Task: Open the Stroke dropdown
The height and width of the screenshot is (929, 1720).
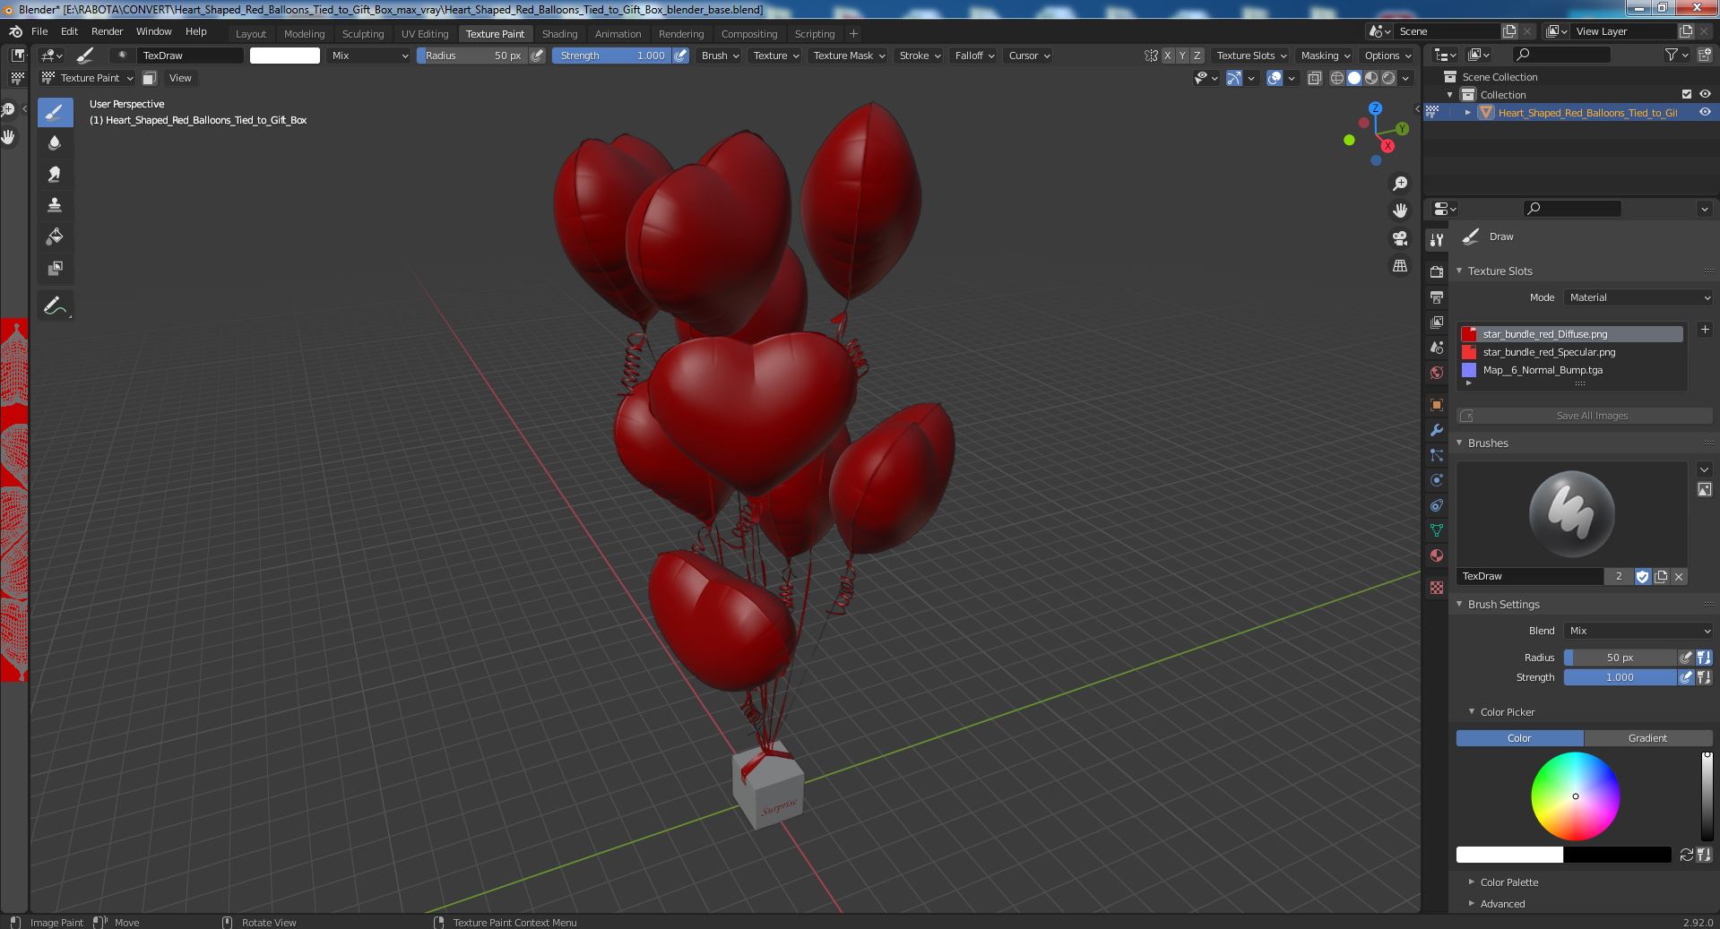Action: pyautogui.click(x=920, y=56)
